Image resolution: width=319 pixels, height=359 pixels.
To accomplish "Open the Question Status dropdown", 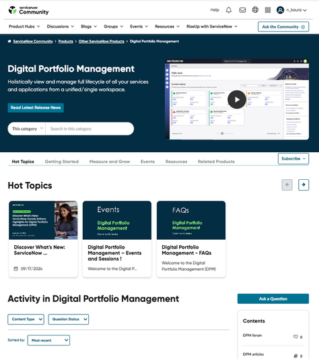I will (x=69, y=319).
